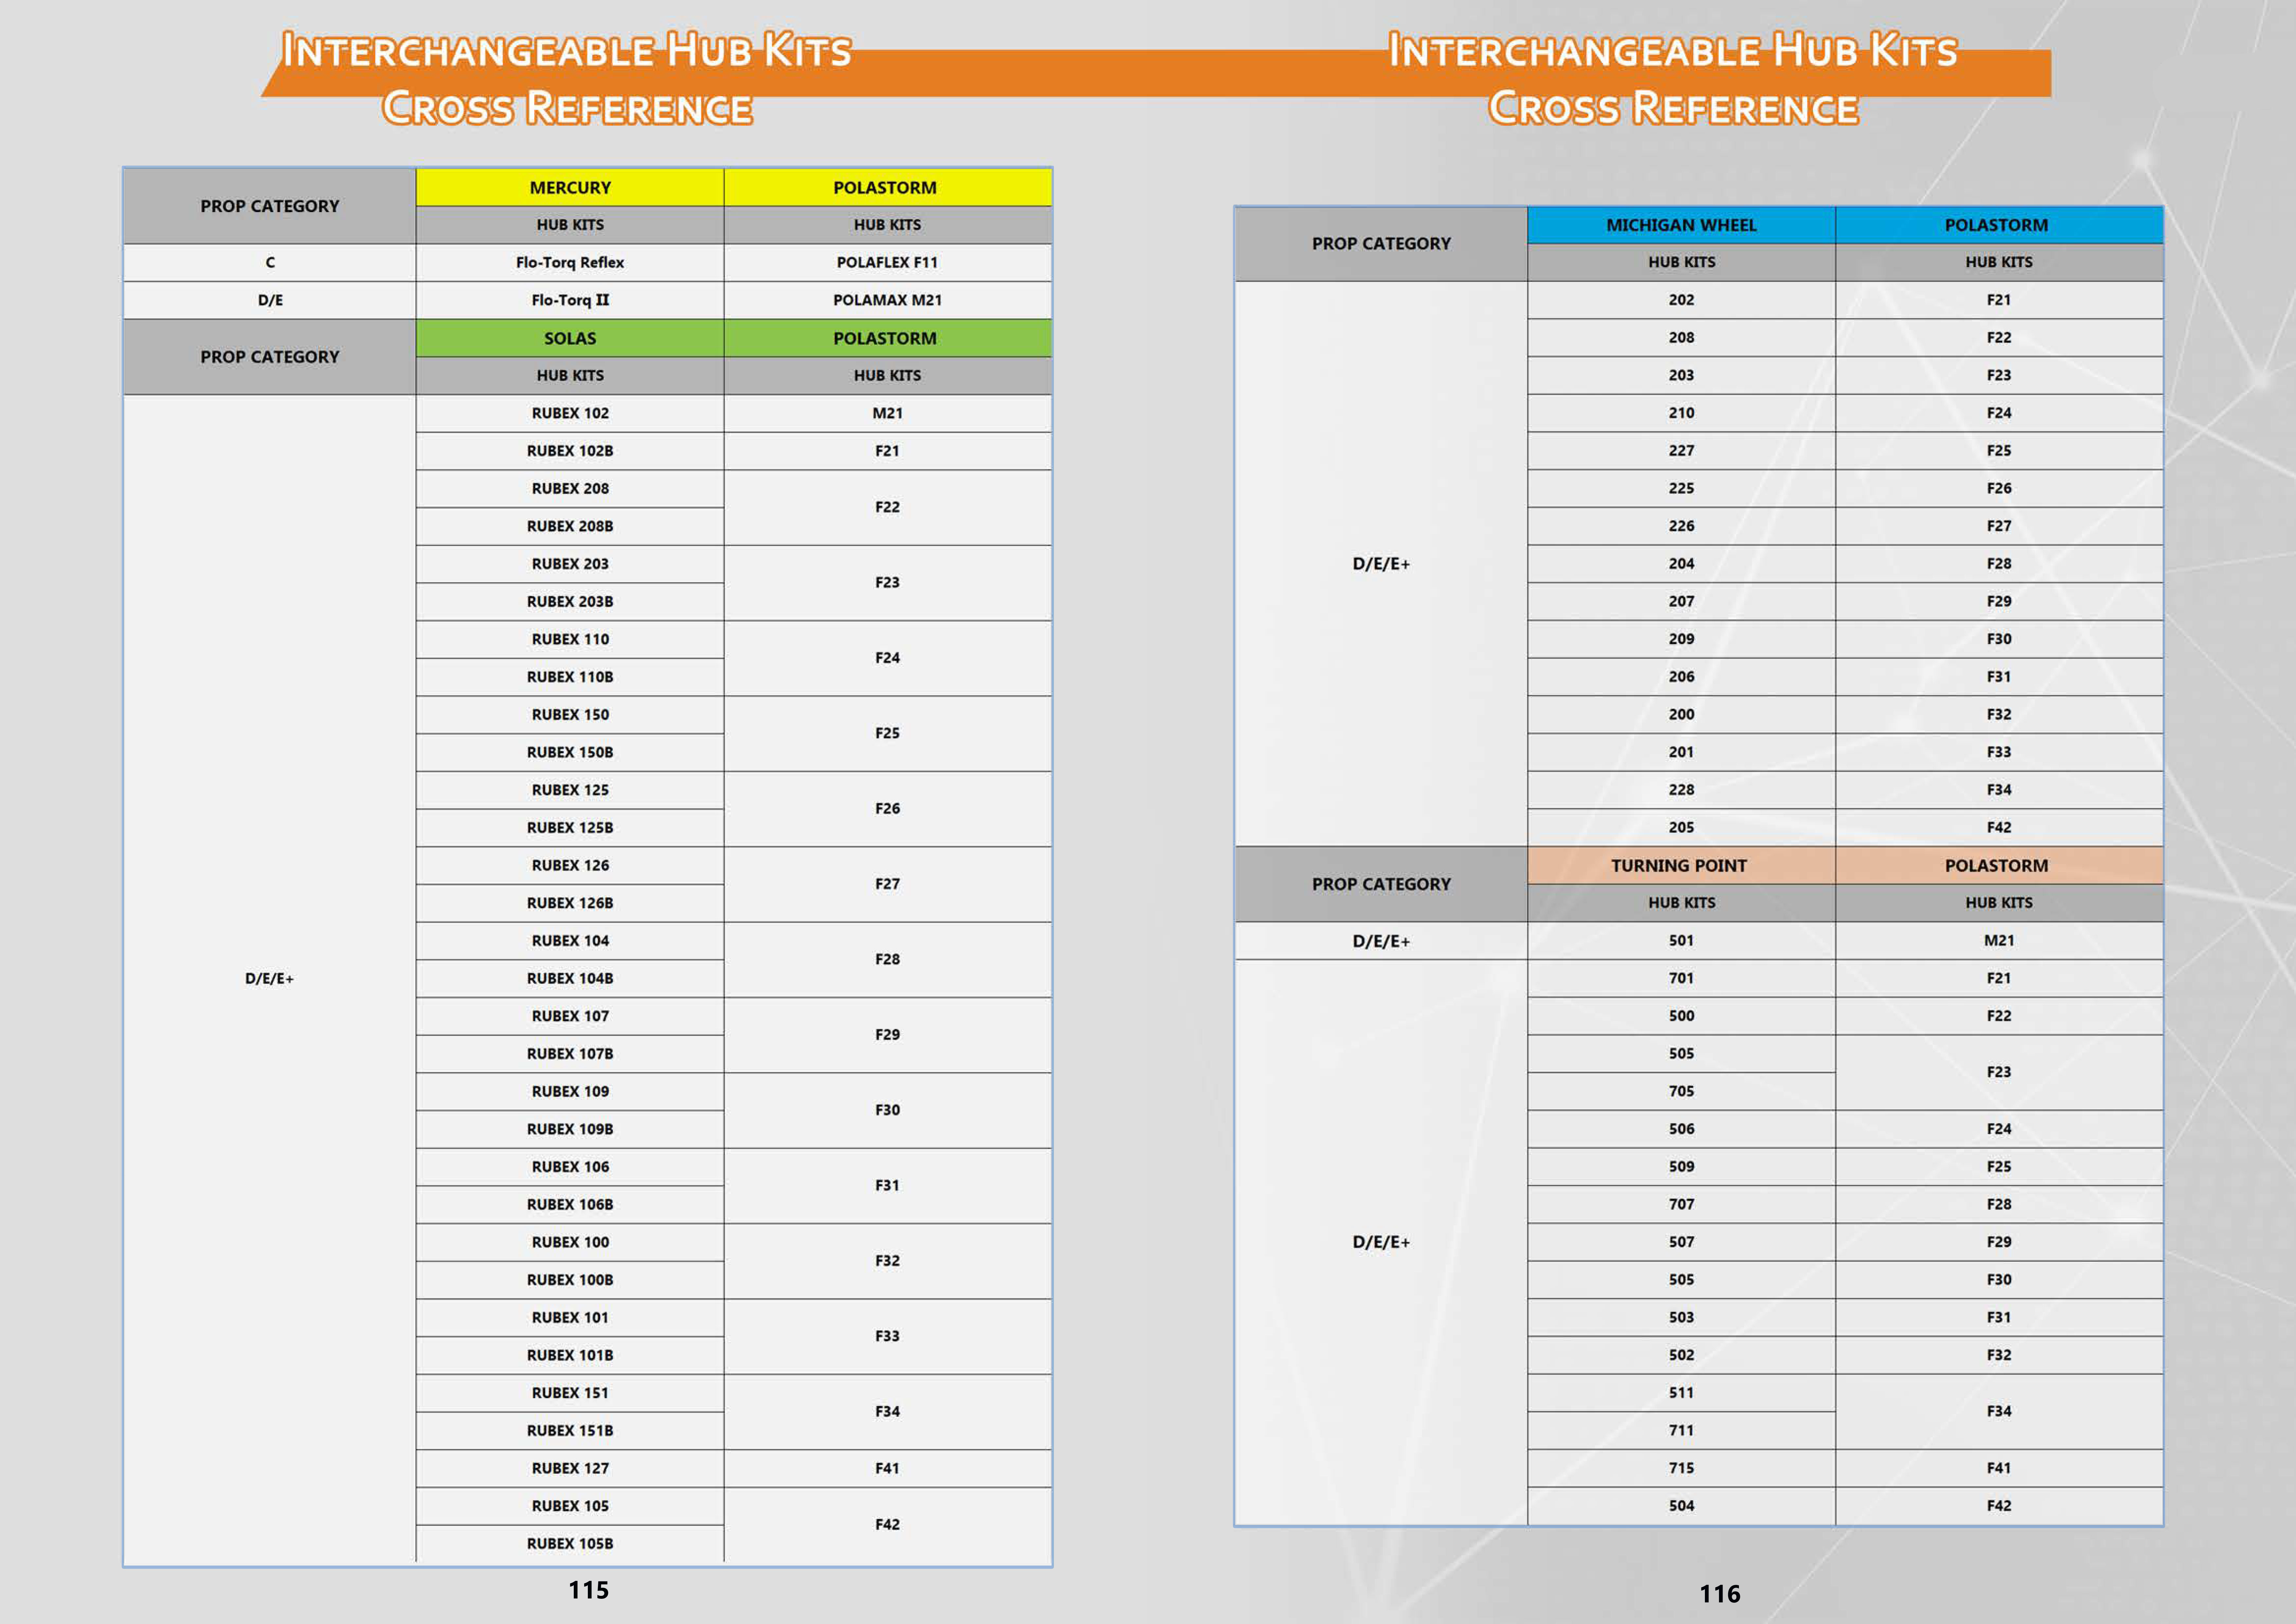Screen dimensions: 2296x1624
Task: Click the Turning Point 507 entry
Action: click(1681, 1242)
